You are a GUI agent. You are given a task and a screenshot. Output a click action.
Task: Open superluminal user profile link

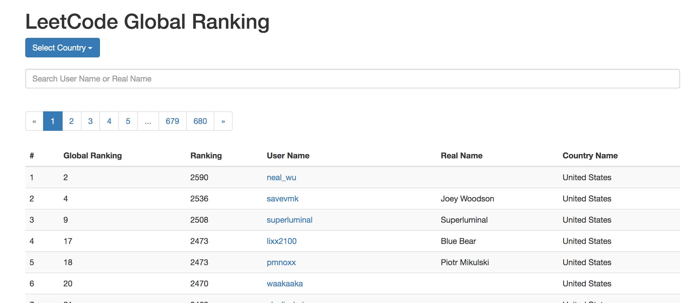[x=289, y=220]
